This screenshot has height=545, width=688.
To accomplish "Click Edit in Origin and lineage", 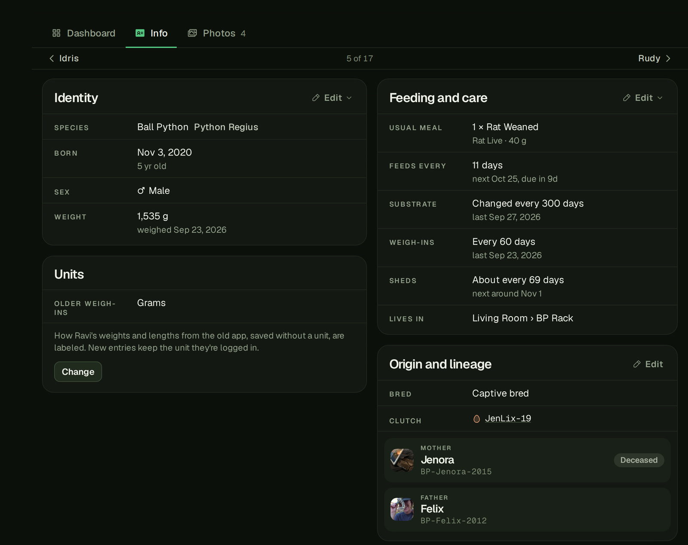I will pos(648,364).
